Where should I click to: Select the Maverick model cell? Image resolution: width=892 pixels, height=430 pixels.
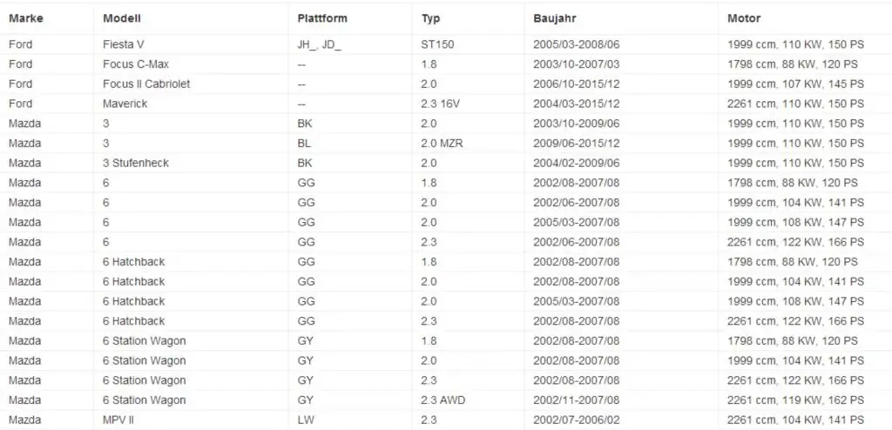pos(125,104)
